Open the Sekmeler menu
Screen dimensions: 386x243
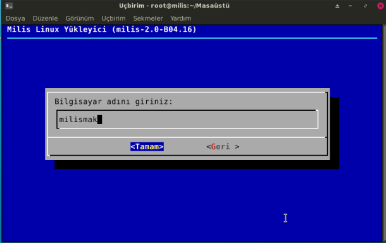pos(148,18)
